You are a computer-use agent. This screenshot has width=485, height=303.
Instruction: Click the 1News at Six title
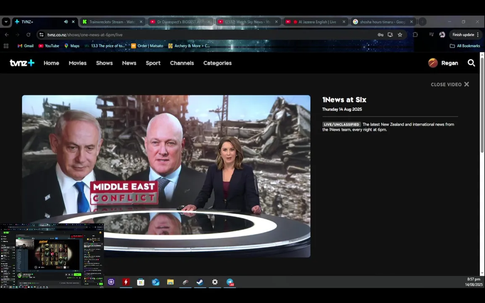[344, 100]
